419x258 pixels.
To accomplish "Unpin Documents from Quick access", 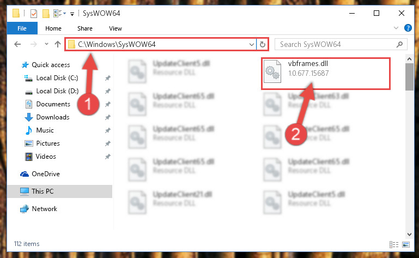I will pos(108,104).
